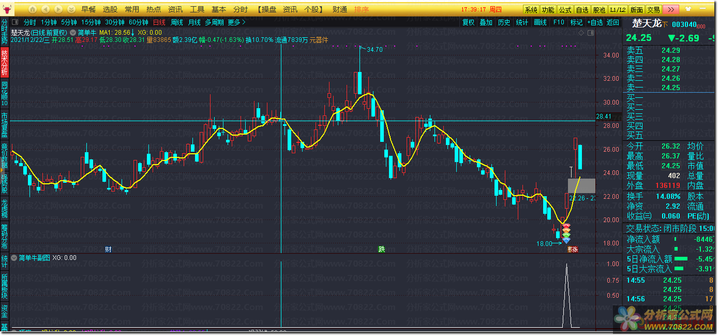The width and height of the screenshot is (719, 336).
Task: Open the 工具 menu
Action: pos(197,9)
